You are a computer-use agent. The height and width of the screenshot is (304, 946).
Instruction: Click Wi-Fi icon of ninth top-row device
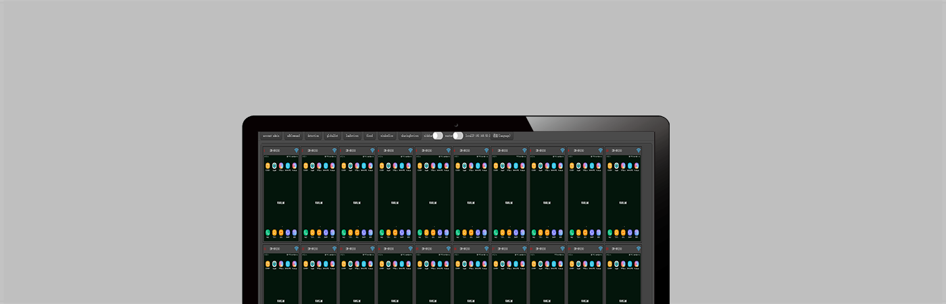[600, 151]
